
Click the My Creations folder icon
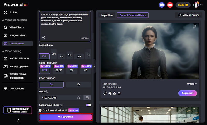tap(5, 89)
